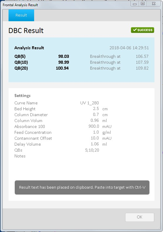This screenshot has height=232, width=163.
Task: Click the Absorbance 100 value 900.0
Action: pos(94,126)
